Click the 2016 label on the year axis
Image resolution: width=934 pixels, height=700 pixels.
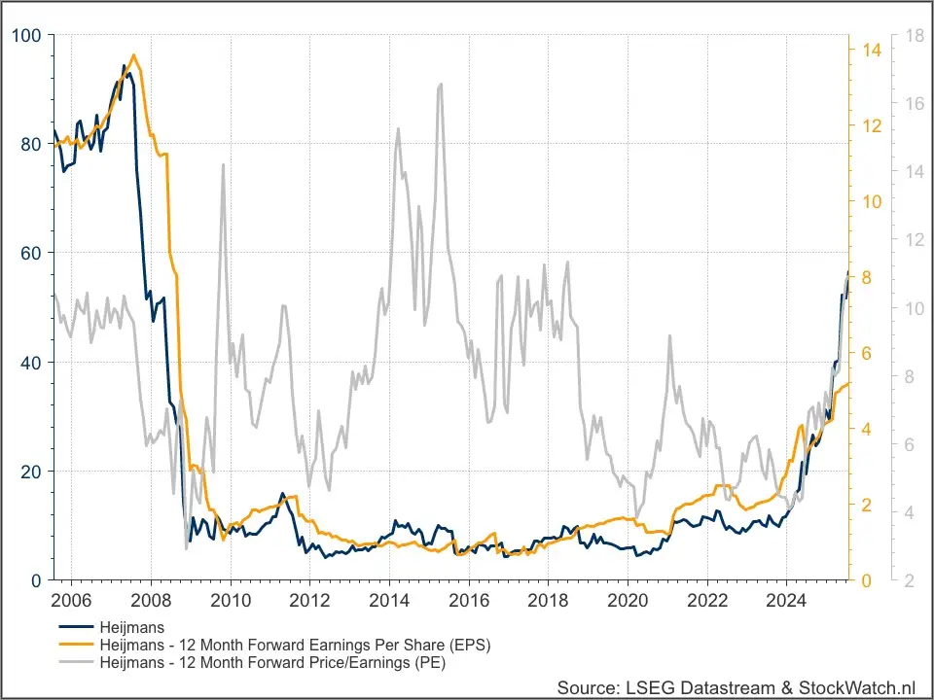pyautogui.click(x=469, y=600)
